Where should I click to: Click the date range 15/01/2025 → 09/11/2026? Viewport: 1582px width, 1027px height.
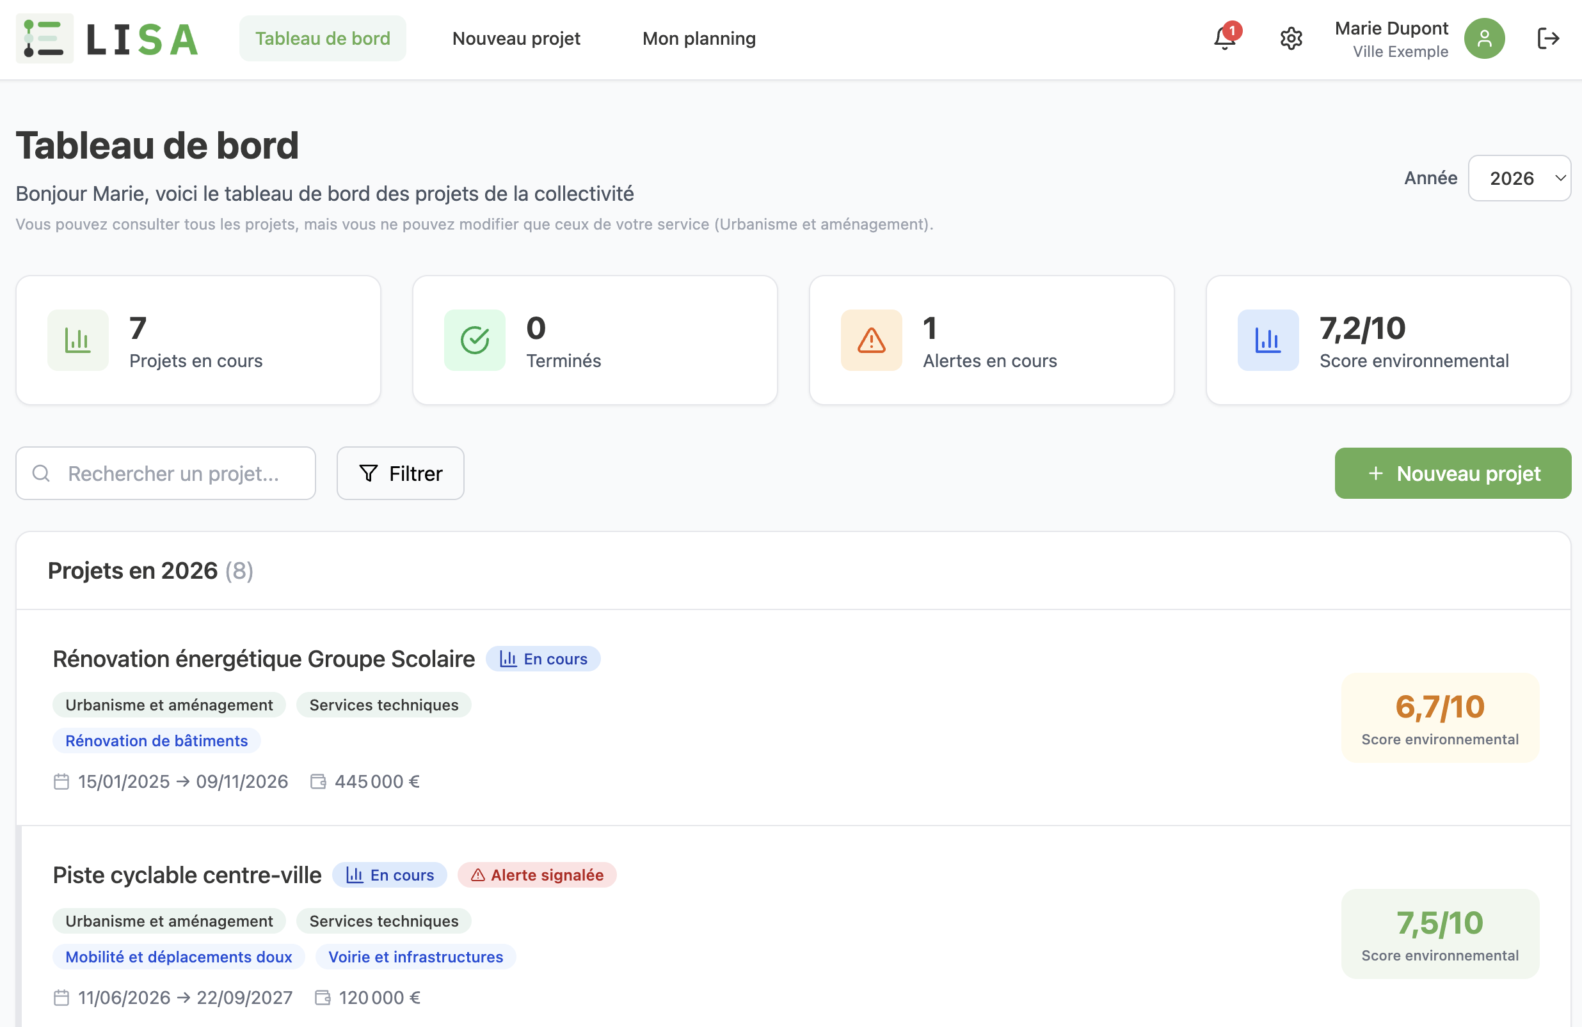(183, 782)
